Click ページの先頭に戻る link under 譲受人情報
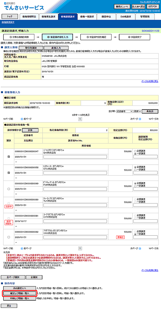 150,81
